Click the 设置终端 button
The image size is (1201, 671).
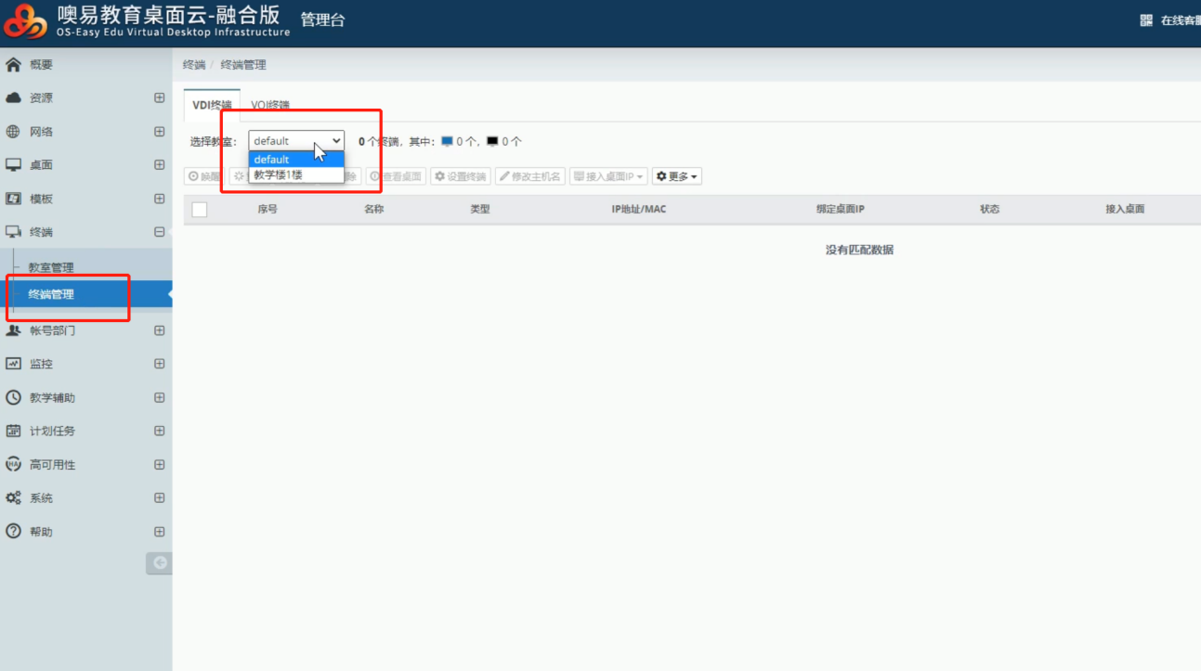tap(461, 176)
